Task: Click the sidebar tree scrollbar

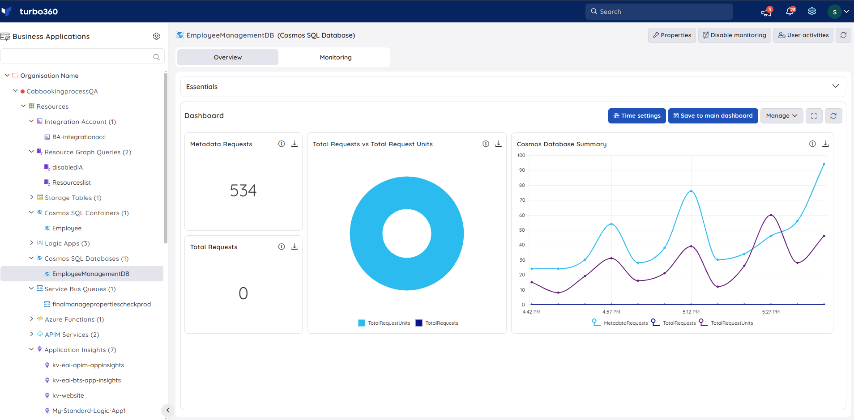Action: (x=166, y=157)
